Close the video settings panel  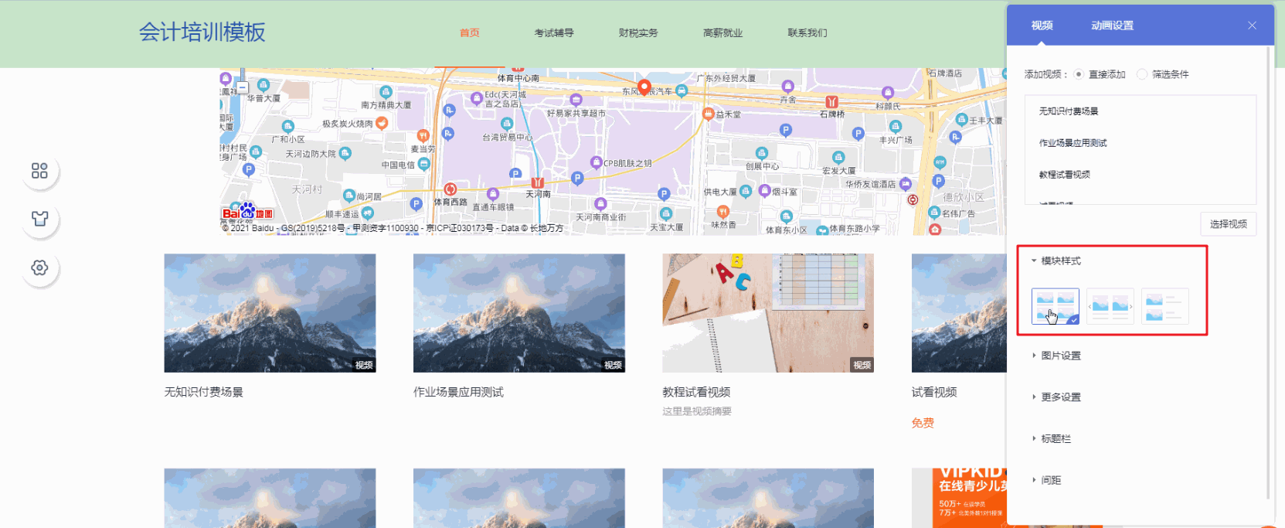(x=1252, y=26)
